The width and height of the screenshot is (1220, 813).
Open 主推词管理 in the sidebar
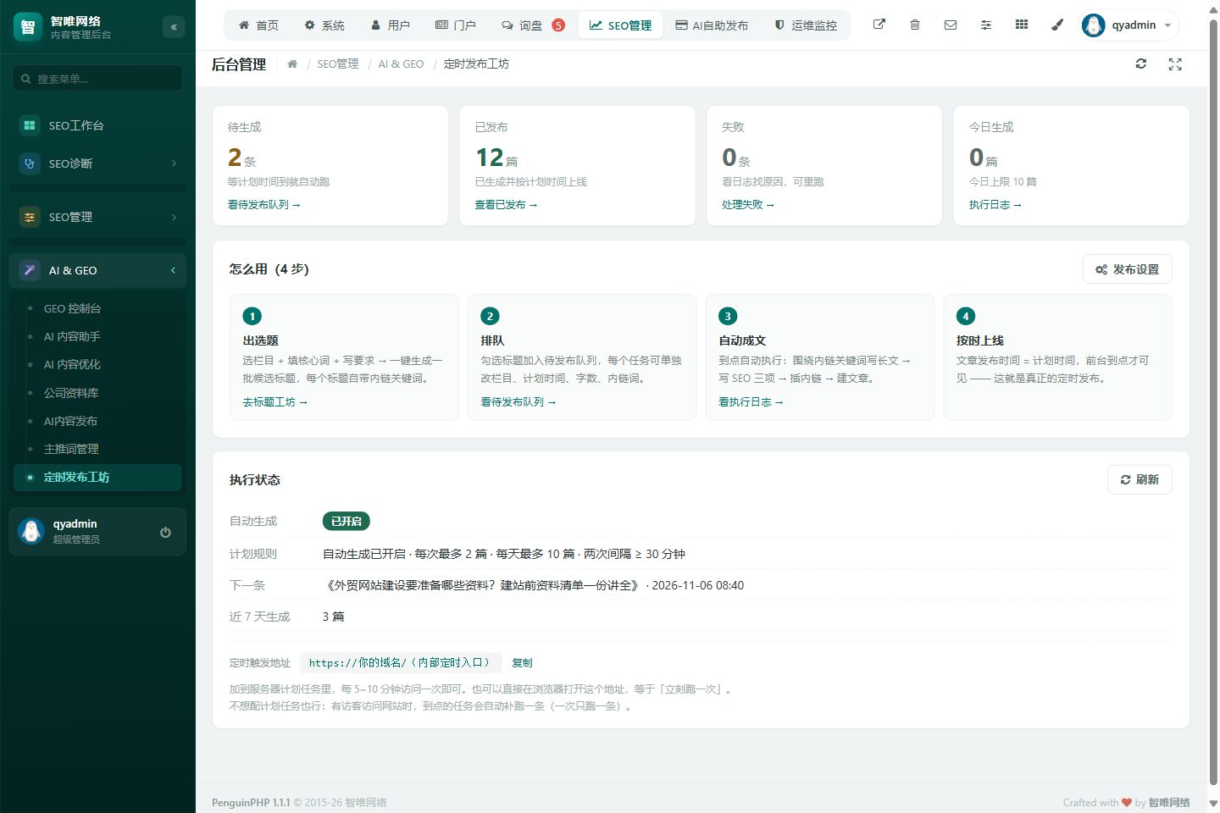(x=97, y=449)
